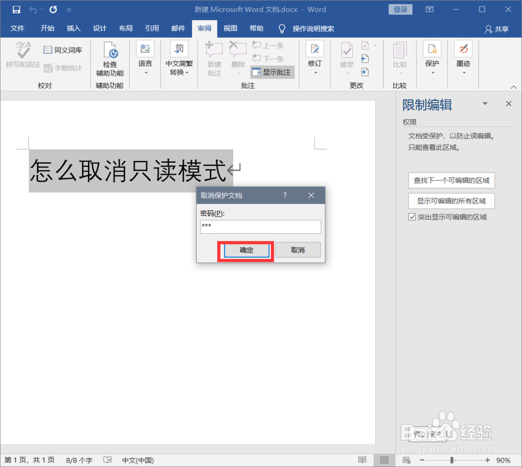
Task: Switch to the 帮助 ribbon tab
Action: (x=256, y=29)
